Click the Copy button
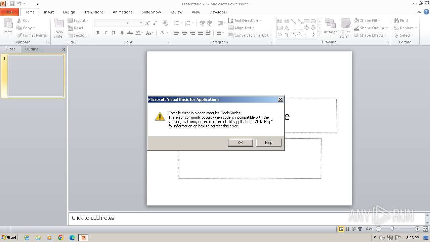 (x=26, y=28)
